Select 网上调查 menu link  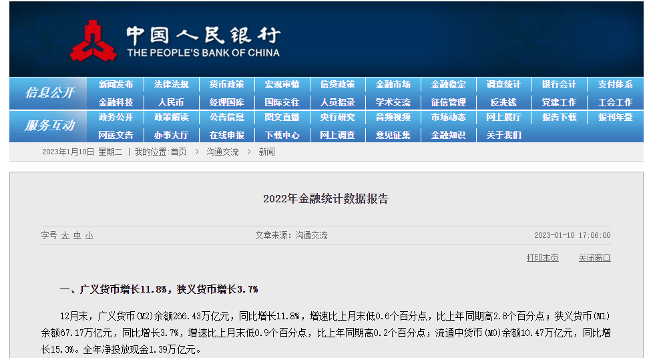pyautogui.click(x=337, y=135)
